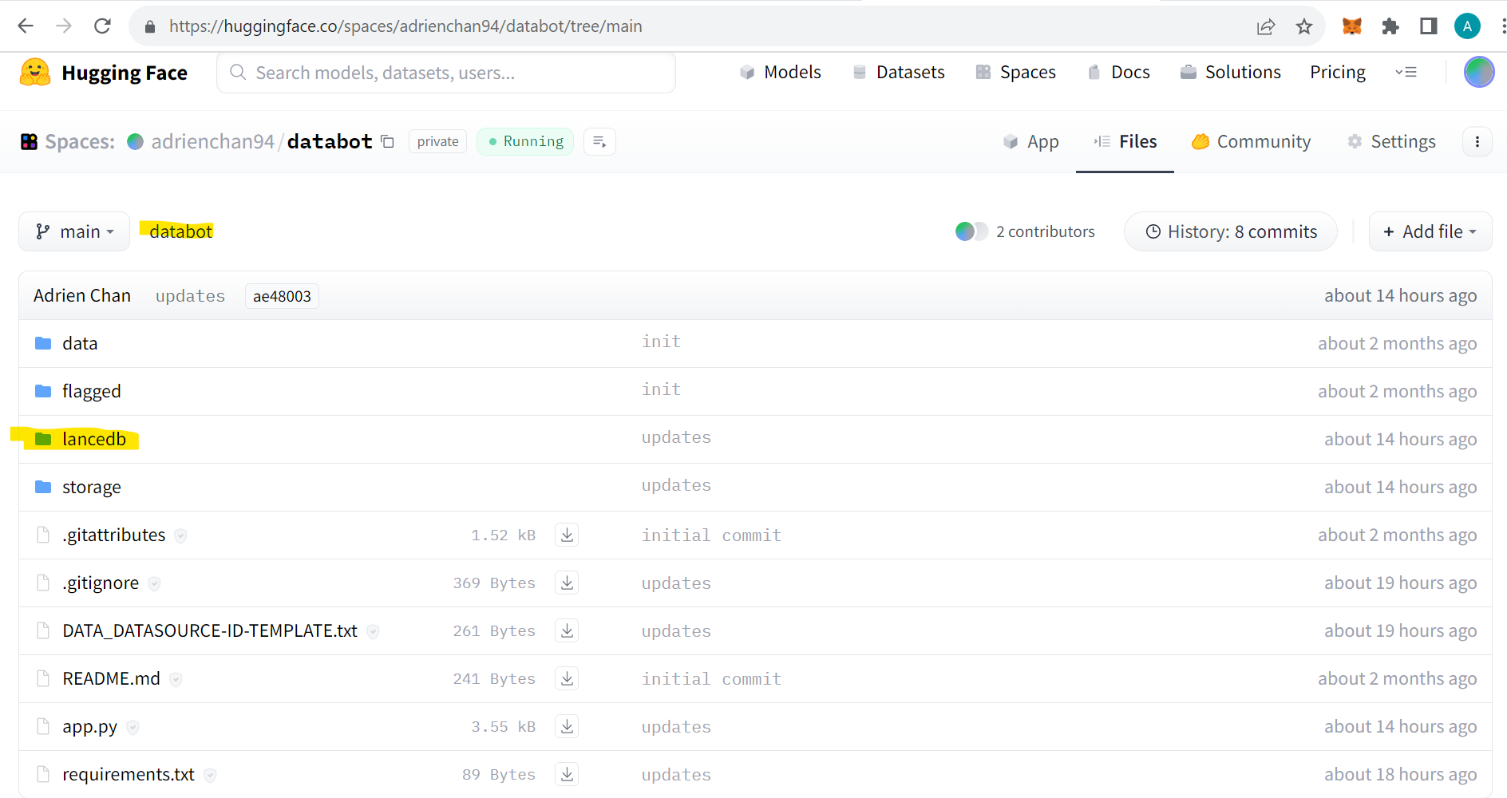Open the logs icon beside Running
The width and height of the screenshot is (1507, 798).
pyautogui.click(x=599, y=142)
